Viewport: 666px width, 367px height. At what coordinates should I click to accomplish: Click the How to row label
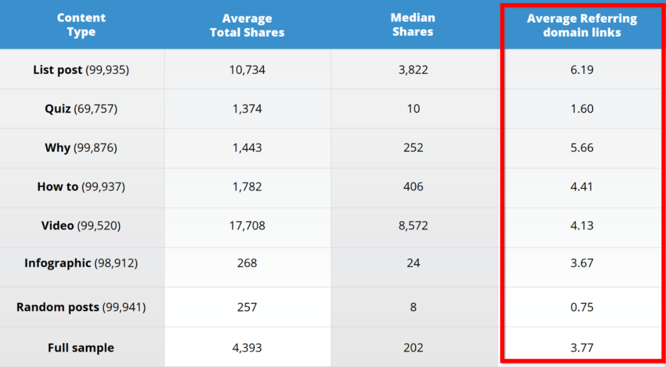[81, 186]
